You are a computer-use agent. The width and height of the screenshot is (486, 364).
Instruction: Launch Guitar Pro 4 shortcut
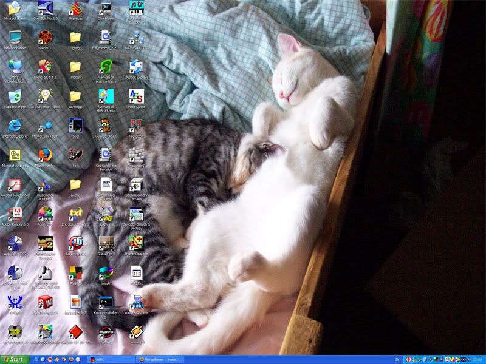point(106,244)
